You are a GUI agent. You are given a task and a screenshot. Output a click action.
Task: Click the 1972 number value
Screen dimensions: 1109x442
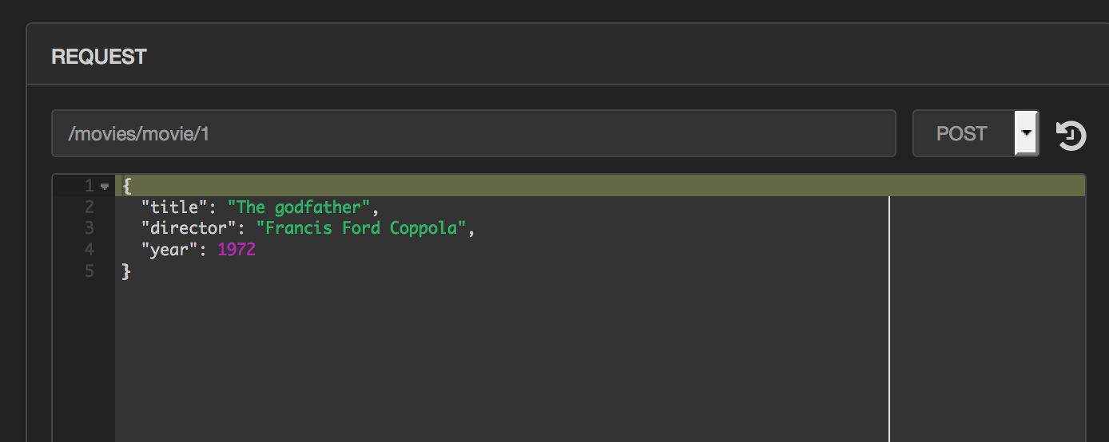[236, 251]
